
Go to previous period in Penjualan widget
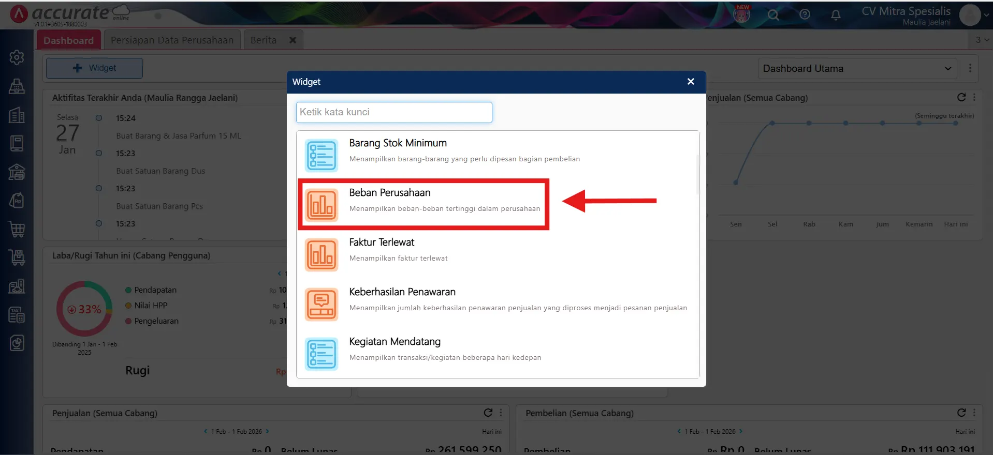(x=206, y=431)
